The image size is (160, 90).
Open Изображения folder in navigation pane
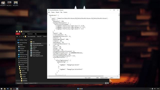tap(22, 50)
